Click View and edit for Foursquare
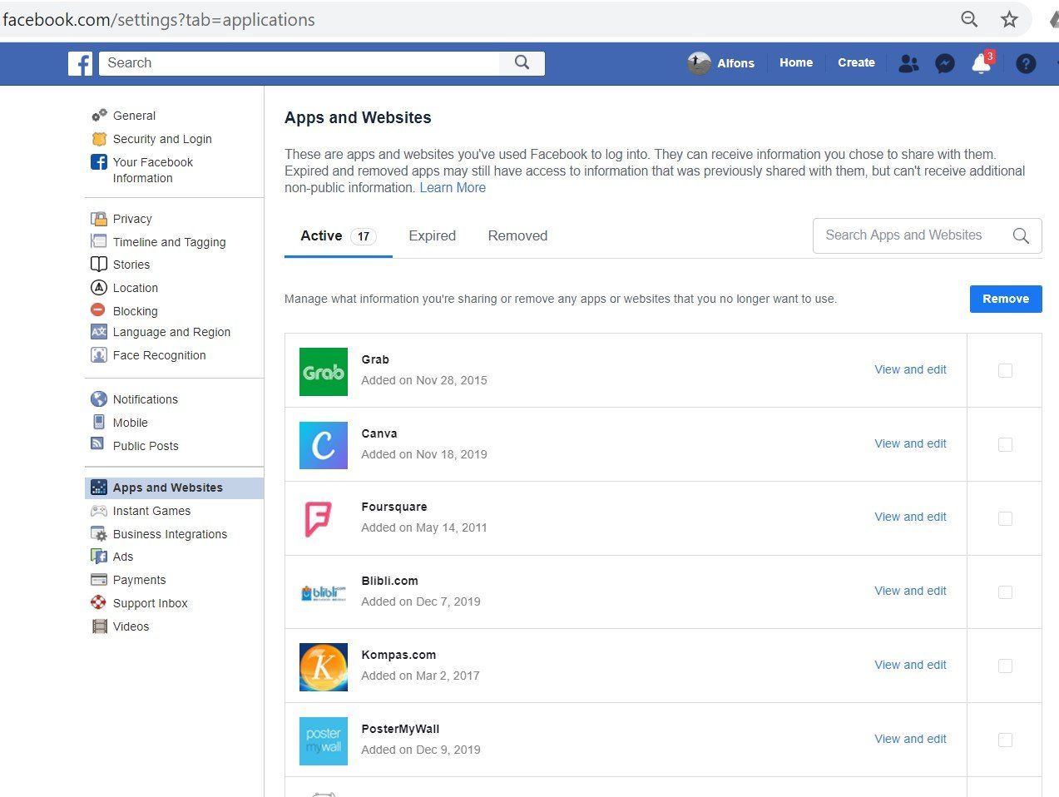Viewport: 1059px width, 797px height. [x=910, y=517]
